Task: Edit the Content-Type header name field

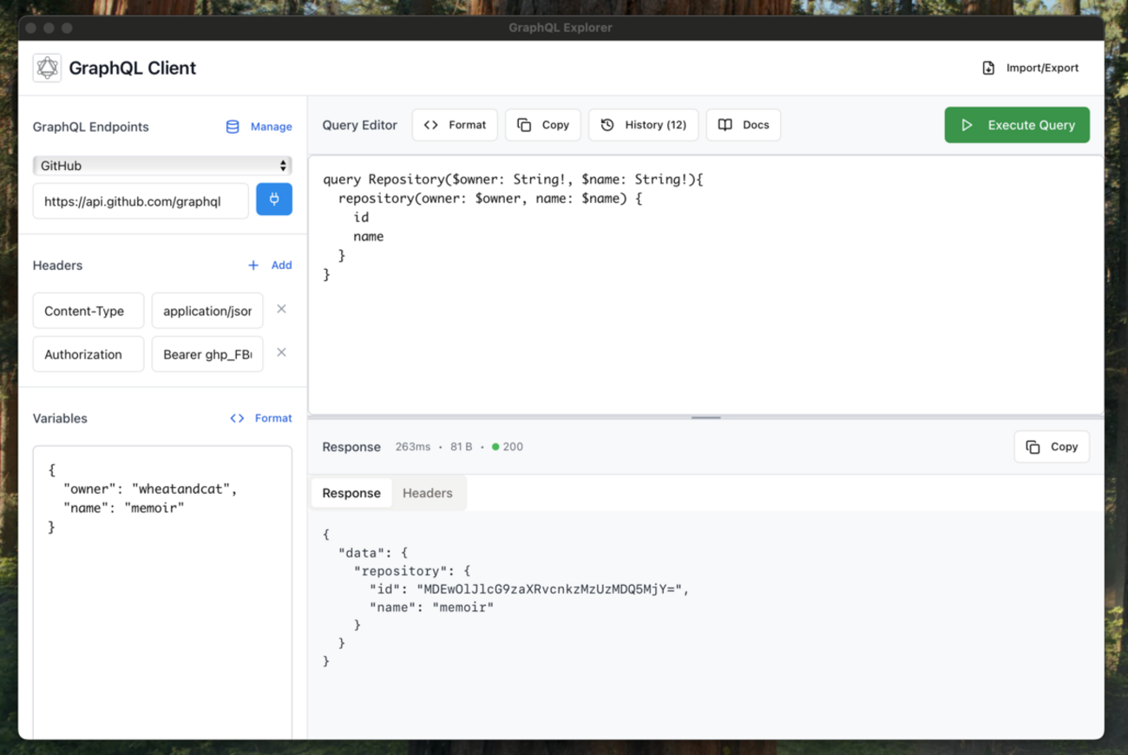Action: 89,311
